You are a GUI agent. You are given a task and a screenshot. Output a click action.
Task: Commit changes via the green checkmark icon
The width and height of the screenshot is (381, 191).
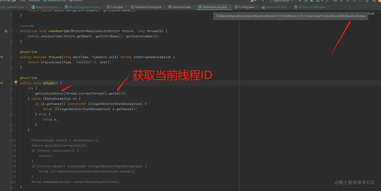point(348,1)
